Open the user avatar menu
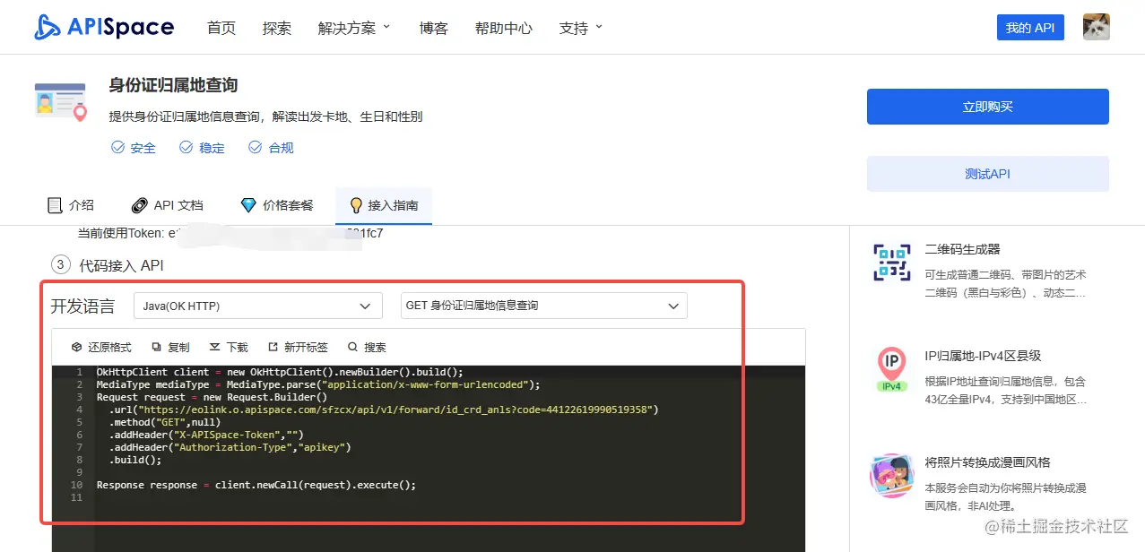The width and height of the screenshot is (1145, 552). [1096, 27]
